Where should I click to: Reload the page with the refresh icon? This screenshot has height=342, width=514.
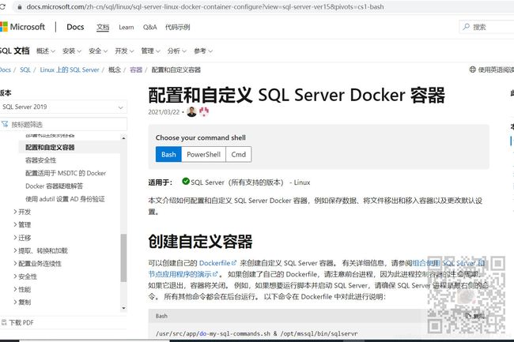pyautogui.click(x=2, y=7)
